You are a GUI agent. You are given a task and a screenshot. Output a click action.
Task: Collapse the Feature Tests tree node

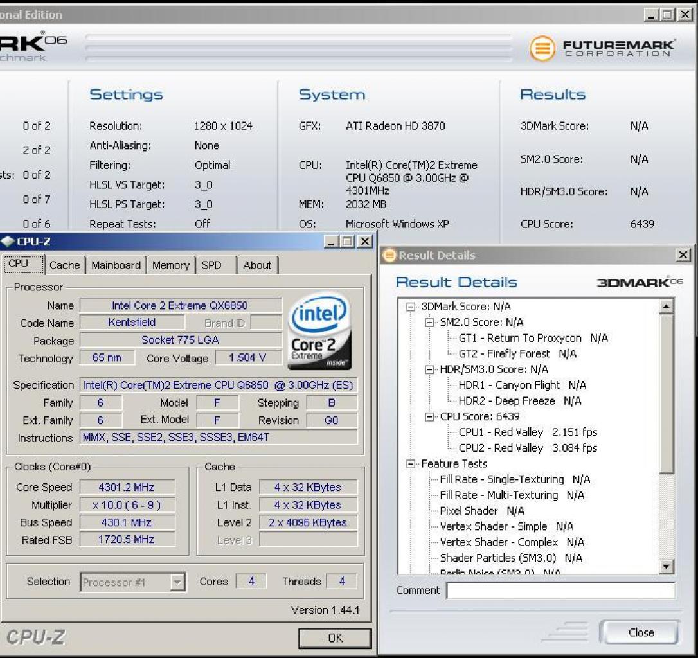411,464
